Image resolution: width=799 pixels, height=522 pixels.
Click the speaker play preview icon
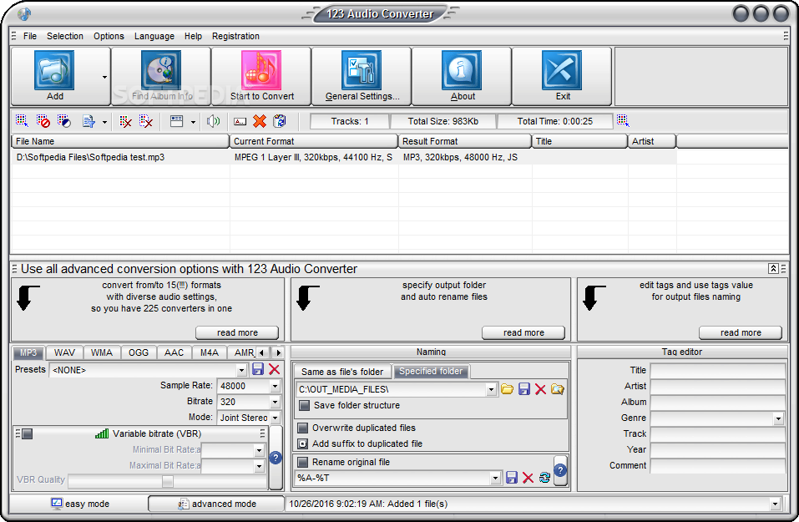click(x=213, y=121)
